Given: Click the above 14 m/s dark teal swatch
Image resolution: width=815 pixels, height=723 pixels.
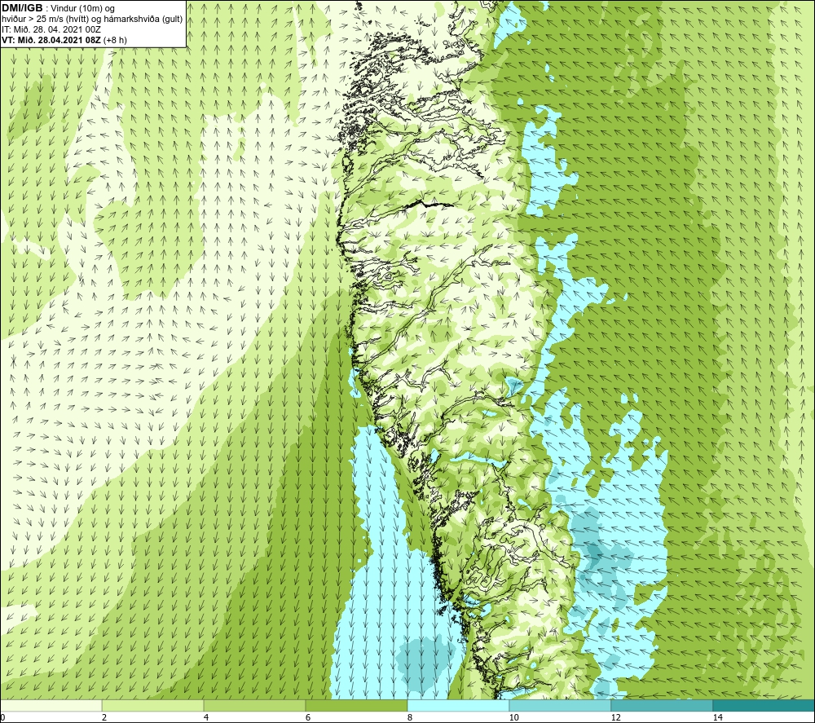Looking at the screenshot, I should [764, 705].
